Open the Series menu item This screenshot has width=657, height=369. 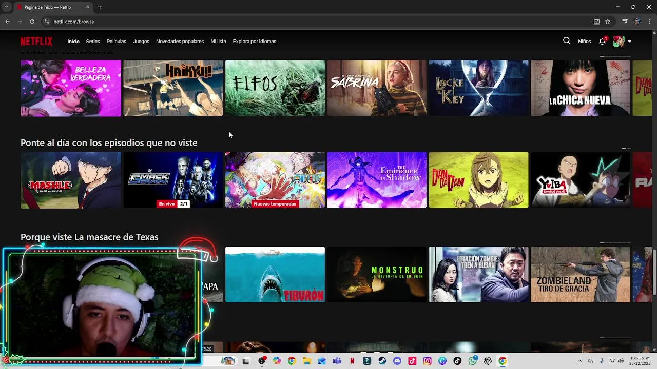pos(93,42)
